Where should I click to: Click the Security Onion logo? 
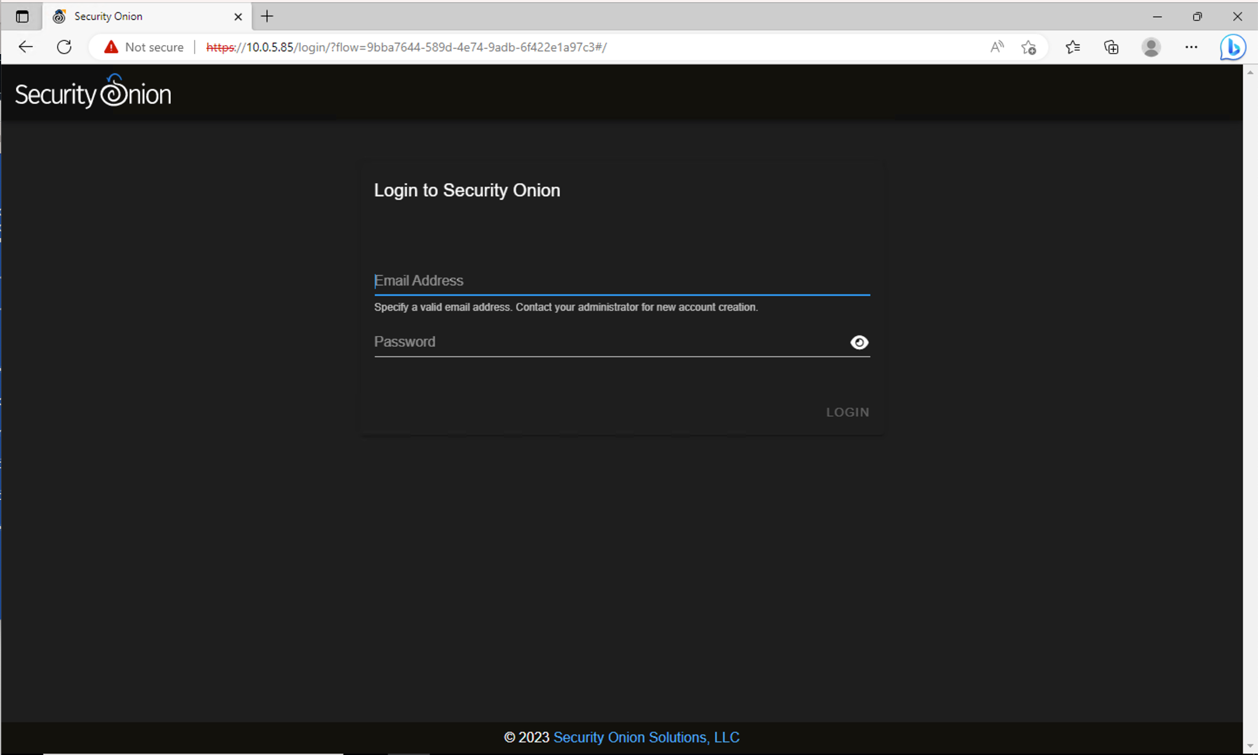pos(93,92)
